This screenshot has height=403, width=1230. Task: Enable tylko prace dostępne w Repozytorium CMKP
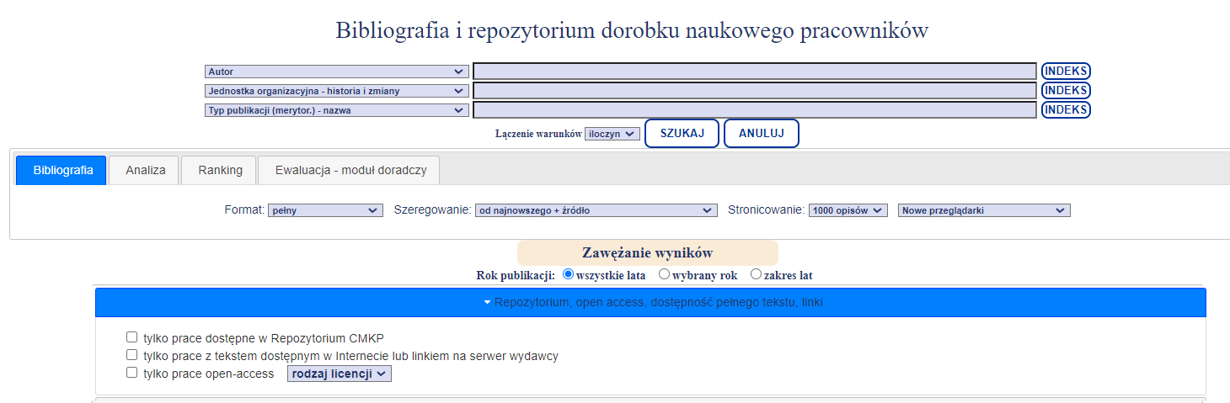(131, 337)
